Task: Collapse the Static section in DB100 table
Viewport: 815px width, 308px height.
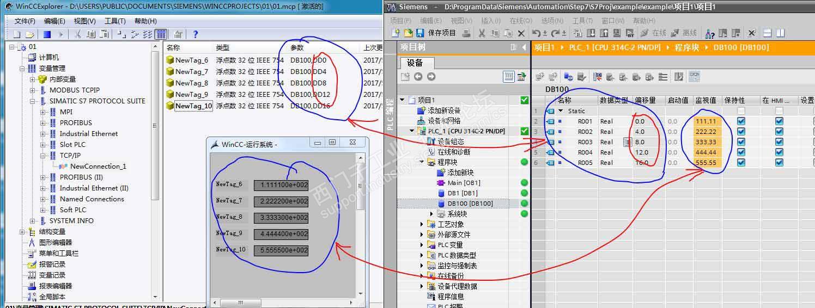Action: pyautogui.click(x=561, y=111)
